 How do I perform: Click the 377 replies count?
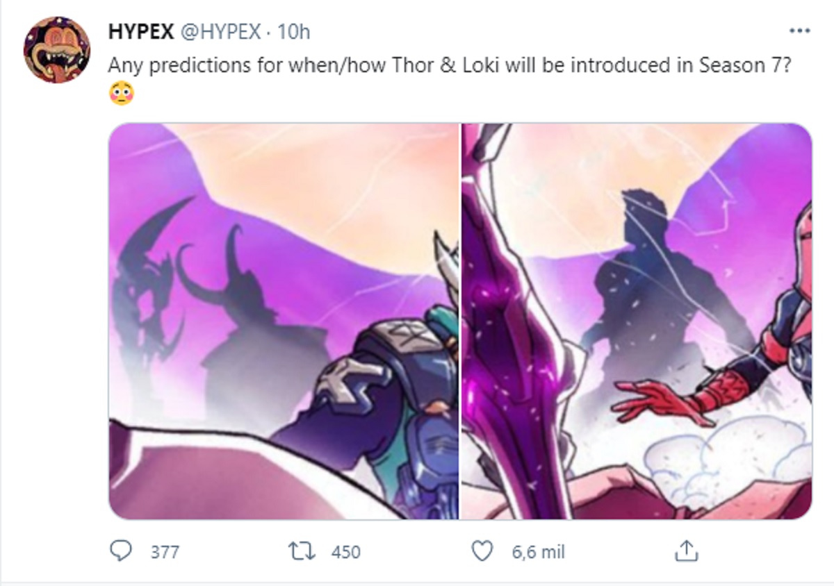click(x=165, y=553)
